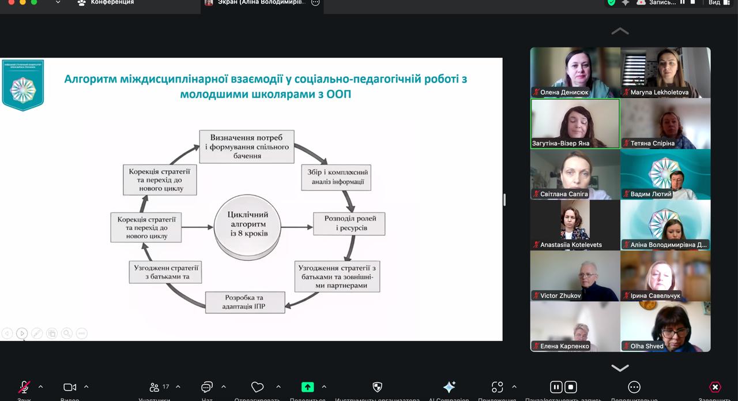Open the slide zoom magnifier icon
This screenshot has width=738, height=401.
pos(67,333)
